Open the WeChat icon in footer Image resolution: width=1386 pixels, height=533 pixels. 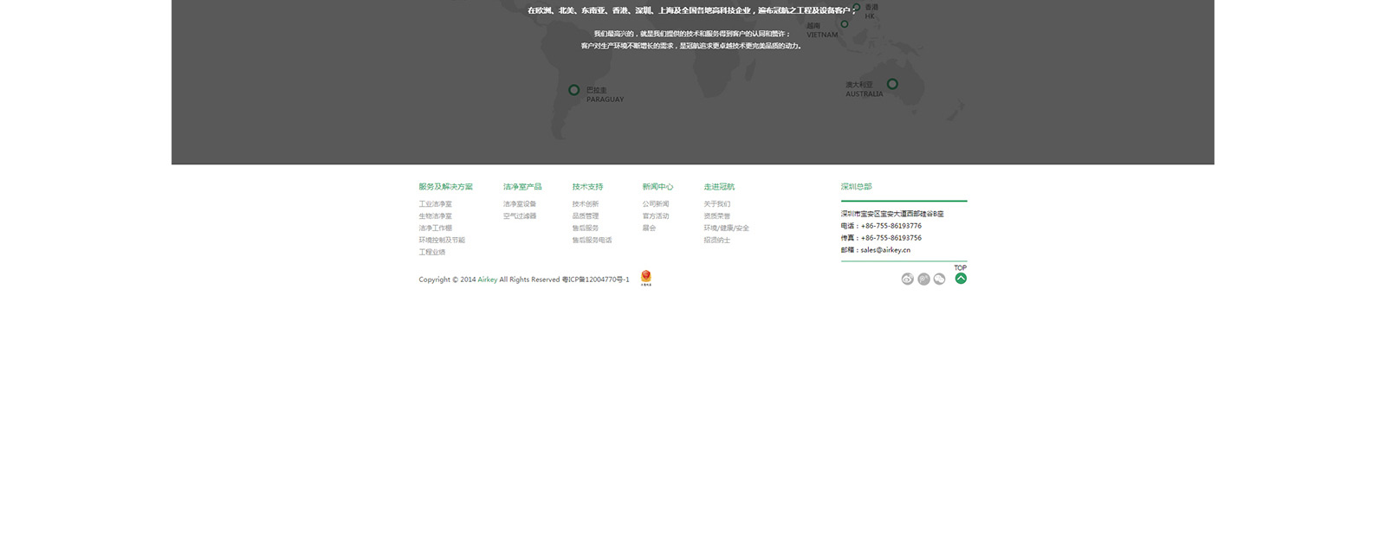point(939,279)
